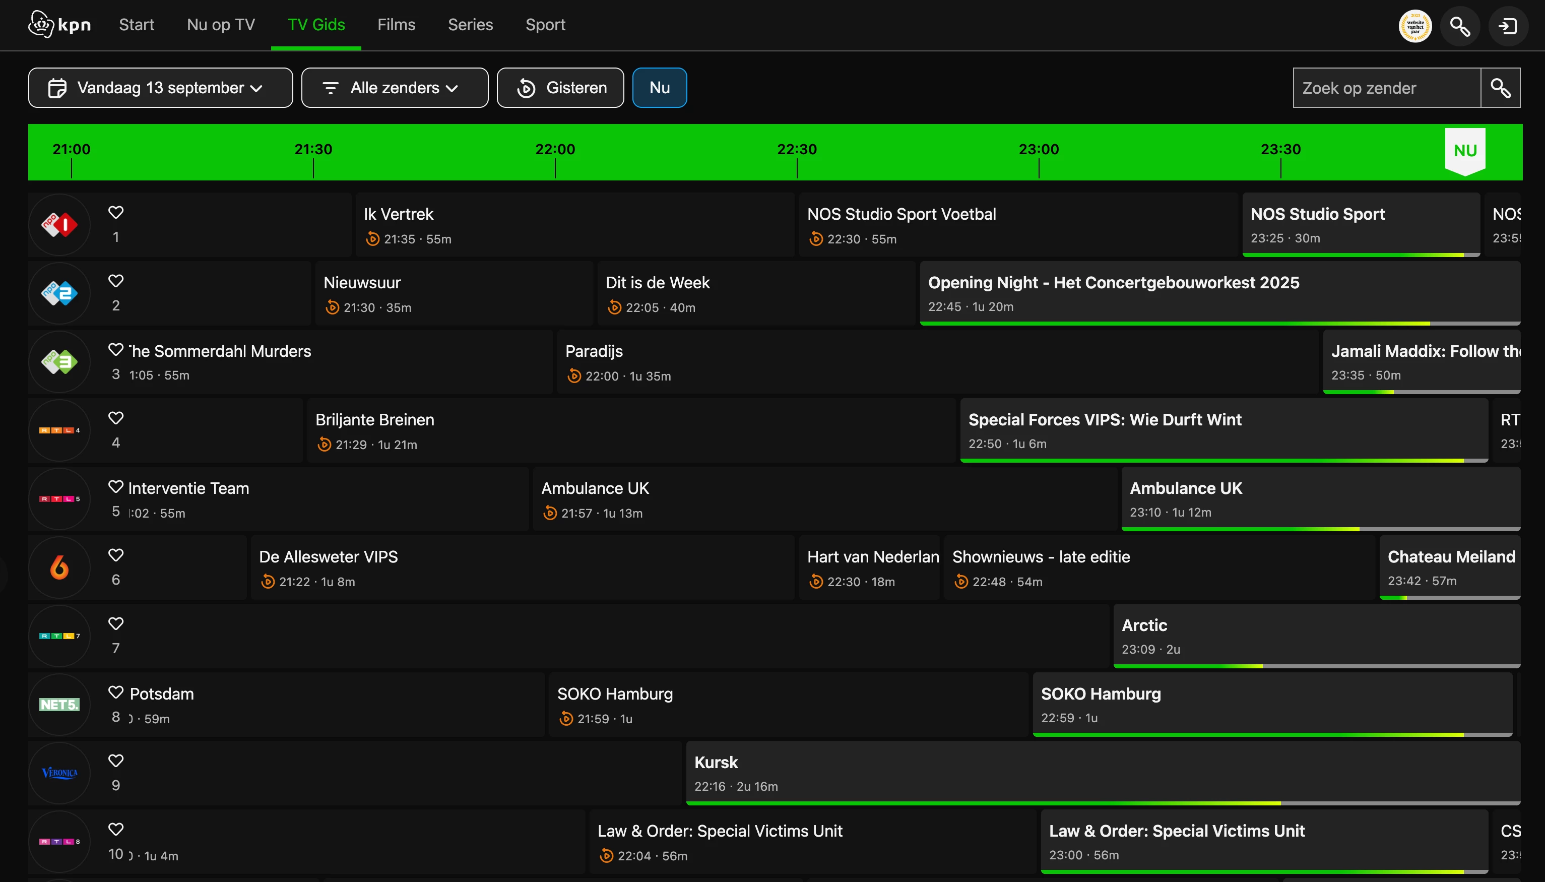Toggle favorite heart for channel 9
The image size is (1545, 882).
point(116,760)
